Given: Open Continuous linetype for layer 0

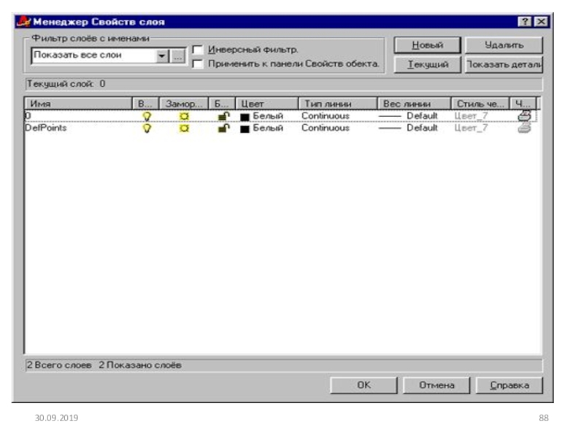Looking at the screenshot, I should [x=325, y=116].
